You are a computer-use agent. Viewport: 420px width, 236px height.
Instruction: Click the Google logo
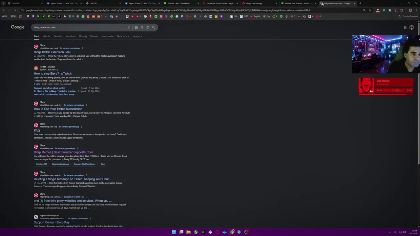point(18,27)
